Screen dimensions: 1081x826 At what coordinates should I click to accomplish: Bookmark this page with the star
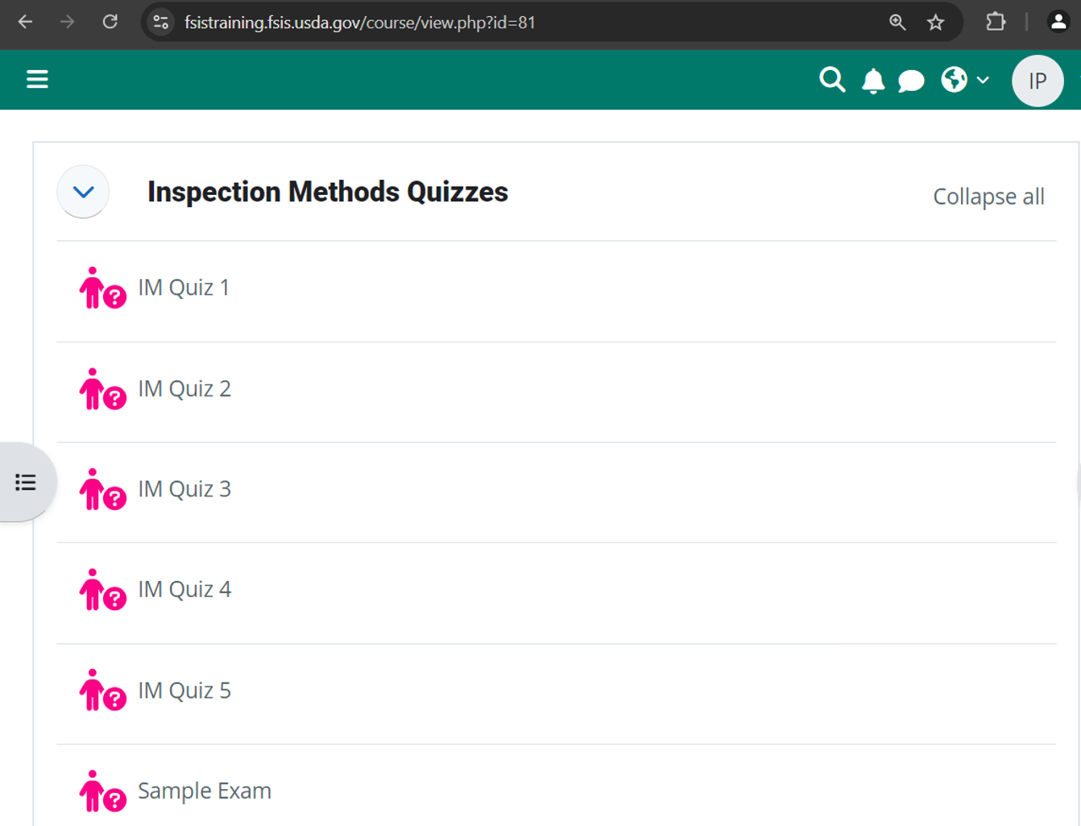coord(935,23)
